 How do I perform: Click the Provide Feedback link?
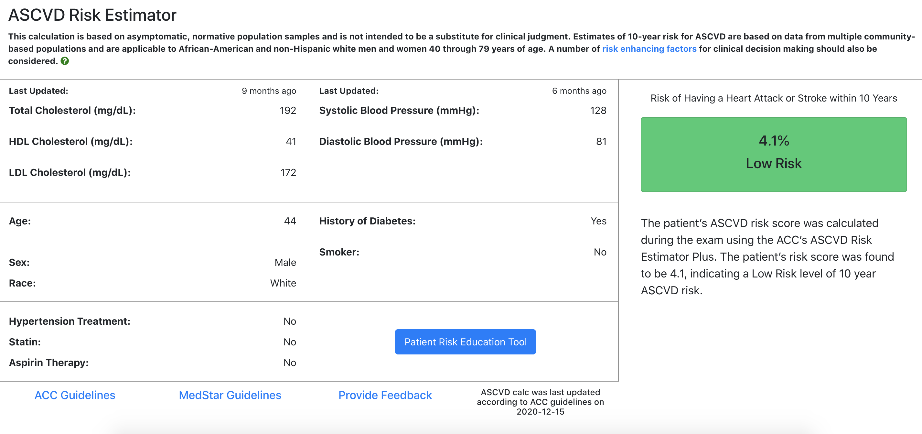(385, 395)
